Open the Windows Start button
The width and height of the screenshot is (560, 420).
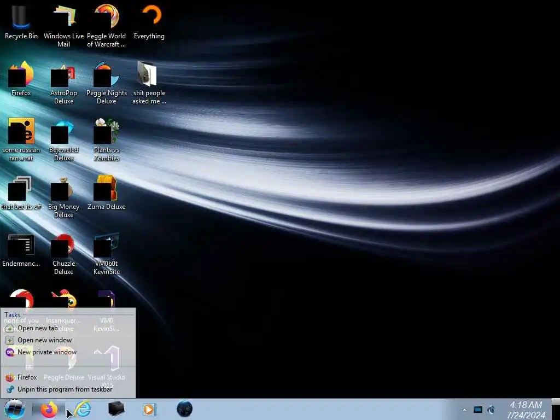14,409
